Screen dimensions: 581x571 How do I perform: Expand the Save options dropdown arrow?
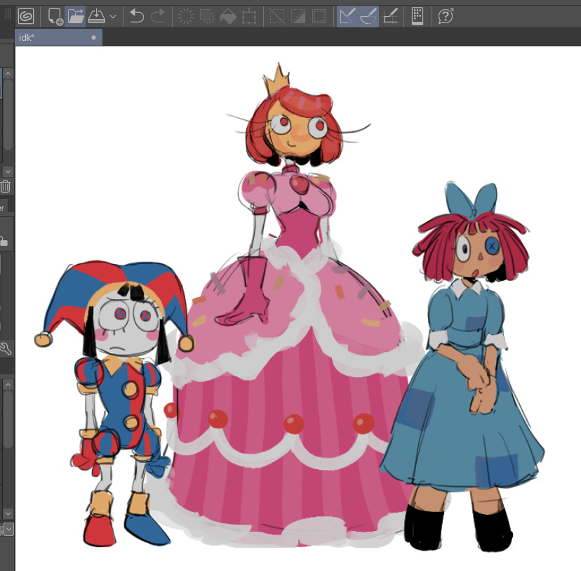113,16
